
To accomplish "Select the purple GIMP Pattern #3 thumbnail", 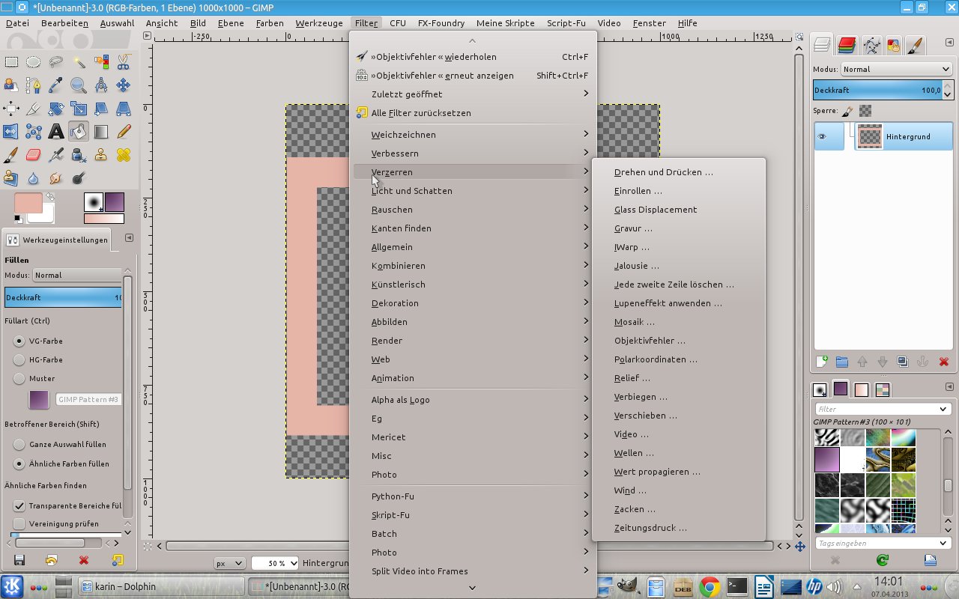I will 827,459.
